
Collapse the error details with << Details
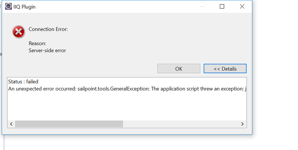225,69
